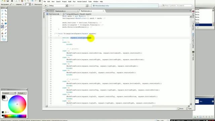Select the Eraser tool
215x121 pixels.
(6, 27)
